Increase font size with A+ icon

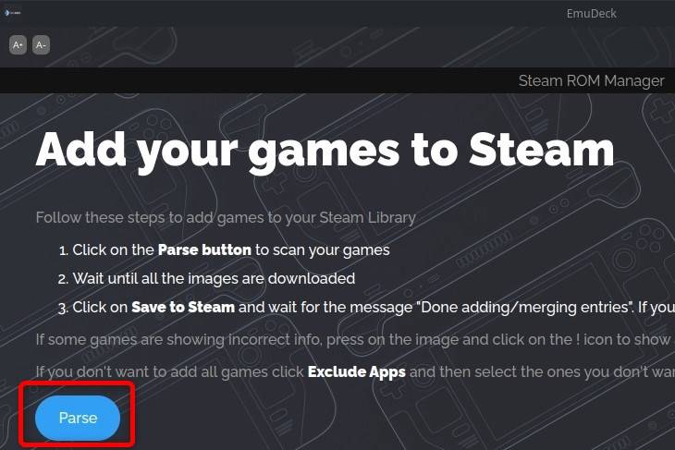[x=18, y=44]
